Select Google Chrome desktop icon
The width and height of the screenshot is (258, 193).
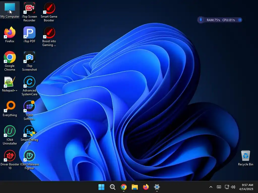point(10,61)
